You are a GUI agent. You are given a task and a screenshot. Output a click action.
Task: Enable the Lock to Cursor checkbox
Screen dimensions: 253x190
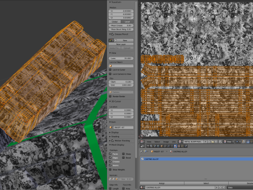tap(110, 70)
